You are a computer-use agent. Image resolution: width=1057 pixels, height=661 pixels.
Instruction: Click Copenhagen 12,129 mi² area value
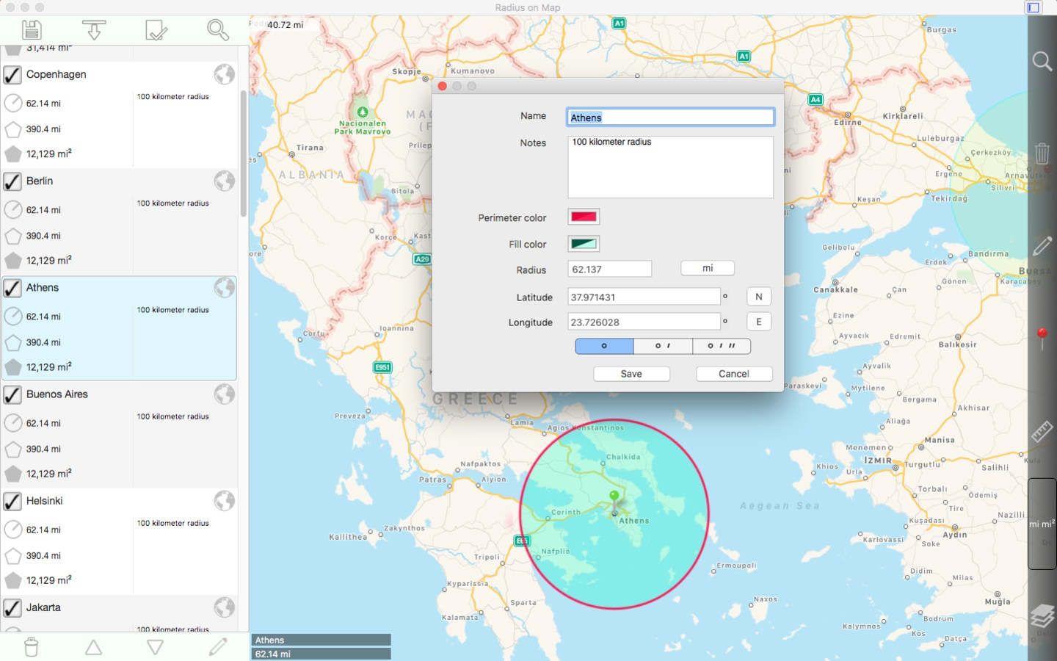point(49,153)
